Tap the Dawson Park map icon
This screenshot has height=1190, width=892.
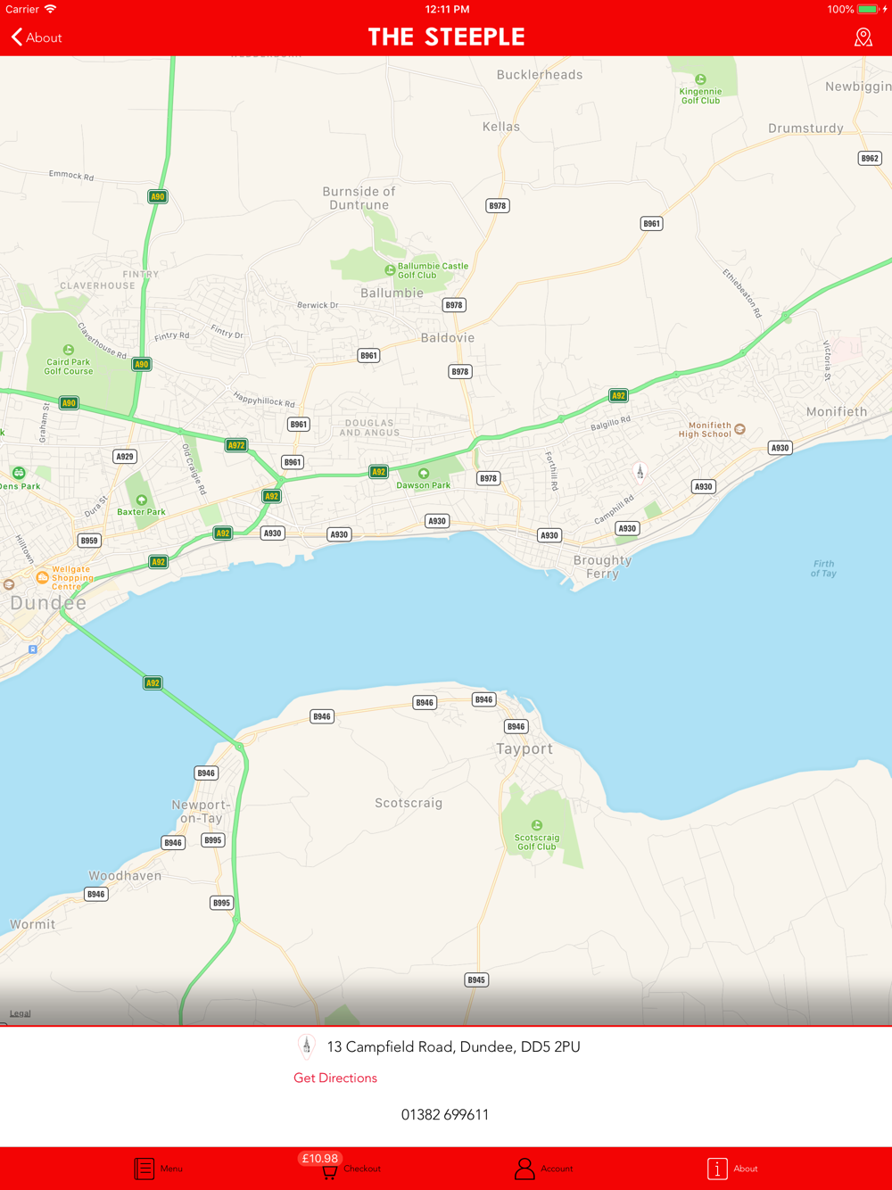coord(424,474)
